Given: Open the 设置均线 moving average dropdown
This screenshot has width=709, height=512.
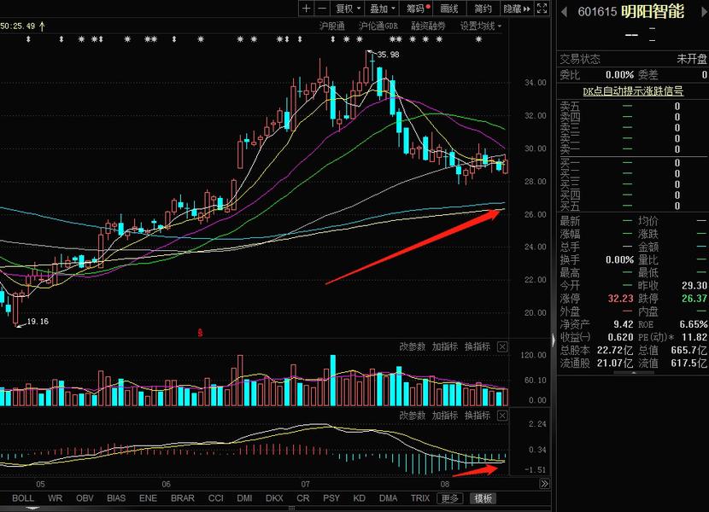Looking at the screenshot, I should [x=478, y=26].
